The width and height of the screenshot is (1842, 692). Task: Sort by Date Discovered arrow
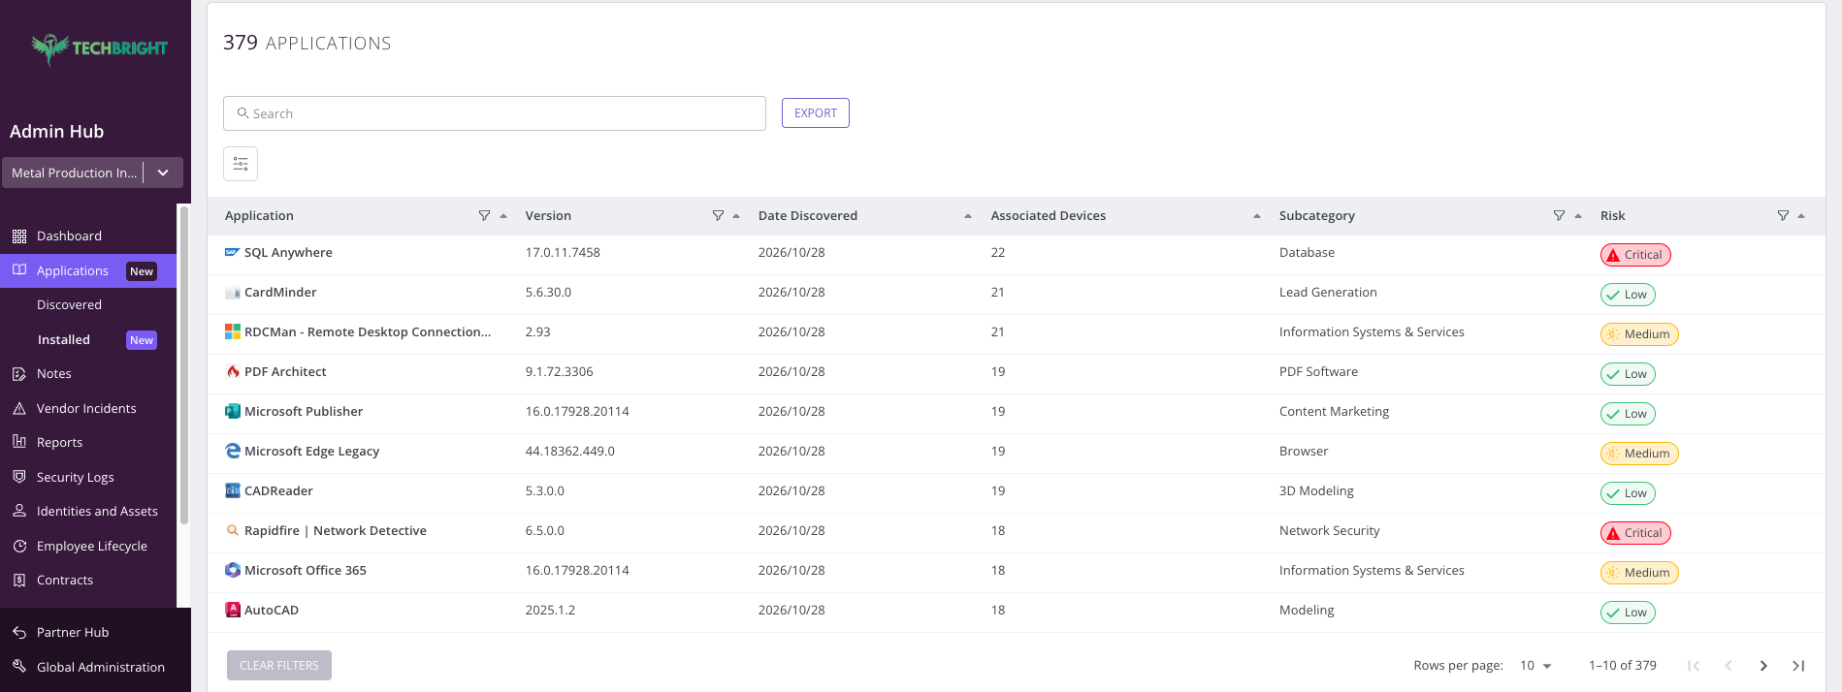pos(968,216)
